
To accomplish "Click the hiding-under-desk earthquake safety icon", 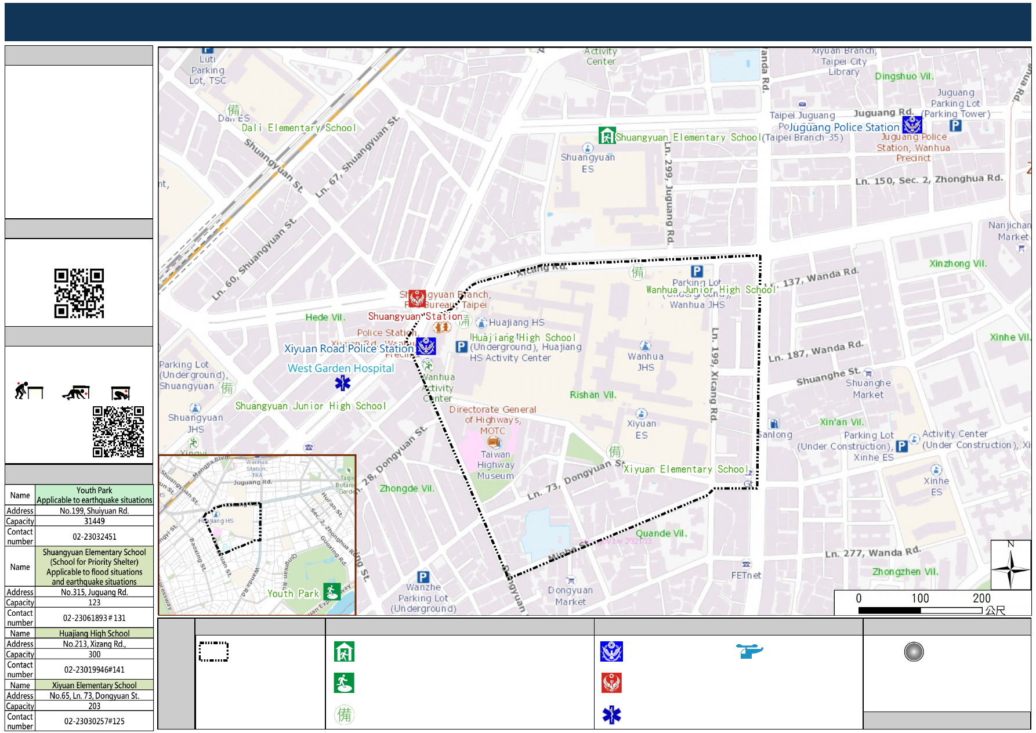I will 121,393.
